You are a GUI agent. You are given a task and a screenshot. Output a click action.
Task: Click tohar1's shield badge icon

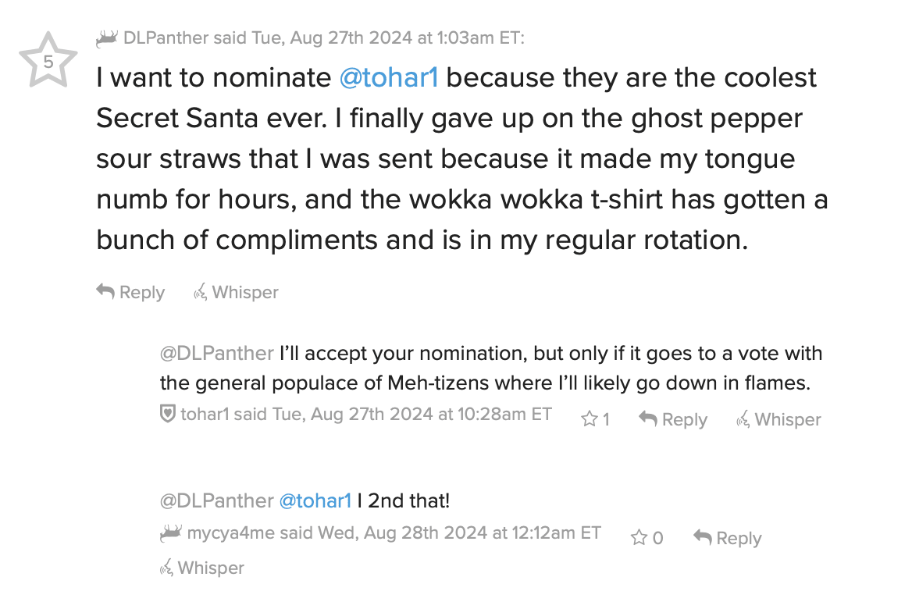[167, 414]
